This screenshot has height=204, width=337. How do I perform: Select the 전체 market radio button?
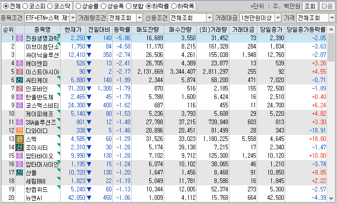click(x=6, y=6)
